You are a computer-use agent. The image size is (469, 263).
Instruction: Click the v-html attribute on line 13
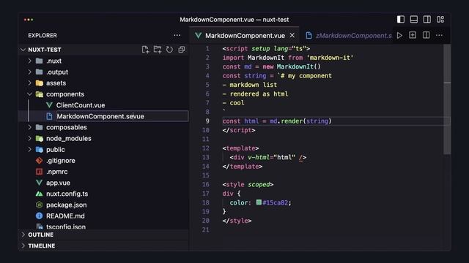pos(259,157)
